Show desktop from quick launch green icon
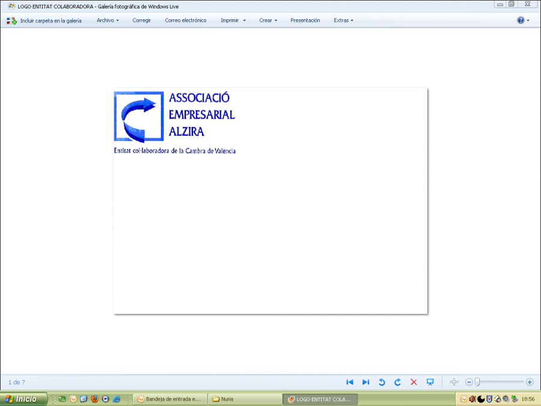541x406 pixels. (x=62, y=399)
